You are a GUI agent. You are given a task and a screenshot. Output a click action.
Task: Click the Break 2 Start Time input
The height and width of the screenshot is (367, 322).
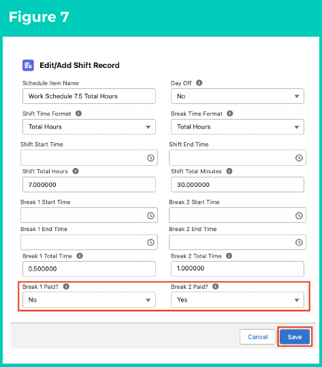[238, 215]
